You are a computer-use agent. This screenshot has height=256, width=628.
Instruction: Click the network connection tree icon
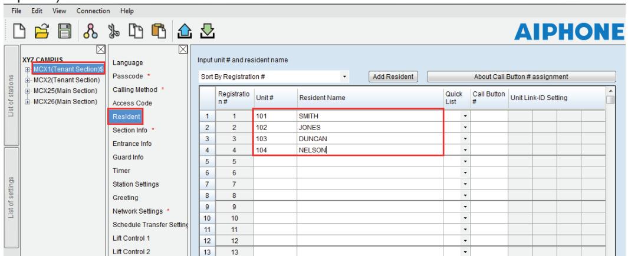pos(90,31)
